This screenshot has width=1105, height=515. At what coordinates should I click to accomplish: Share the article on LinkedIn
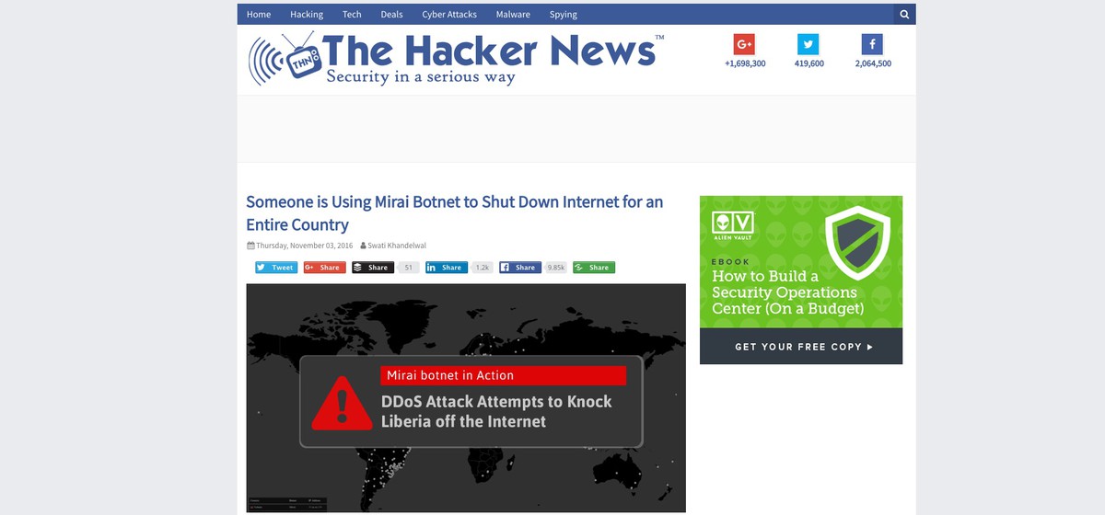click(447, 268)
